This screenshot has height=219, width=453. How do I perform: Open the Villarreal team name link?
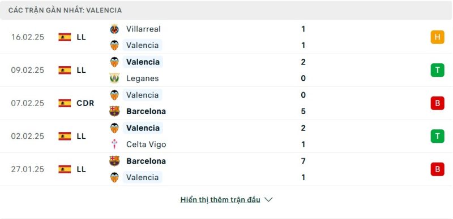point(143,29)
